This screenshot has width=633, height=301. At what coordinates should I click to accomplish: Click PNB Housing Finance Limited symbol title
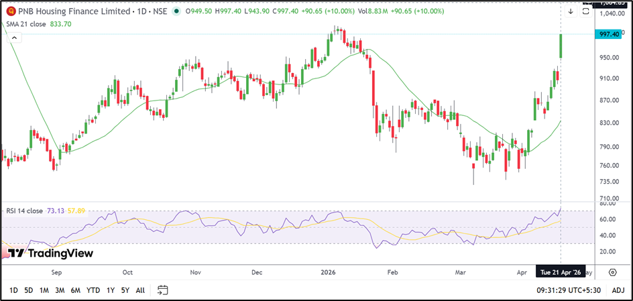point(74,11)
